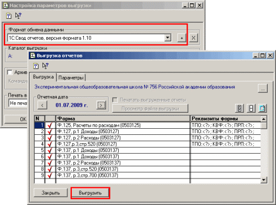
Task: Click the Реквизиты формы column header
Action: [225, 118]
